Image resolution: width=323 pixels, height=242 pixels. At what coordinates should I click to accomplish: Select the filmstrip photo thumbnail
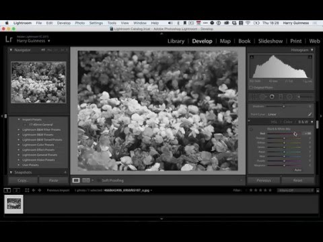tap(13, 204)
